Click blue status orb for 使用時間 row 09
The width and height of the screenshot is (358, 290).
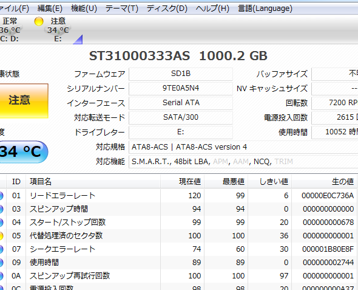point(1,263)
